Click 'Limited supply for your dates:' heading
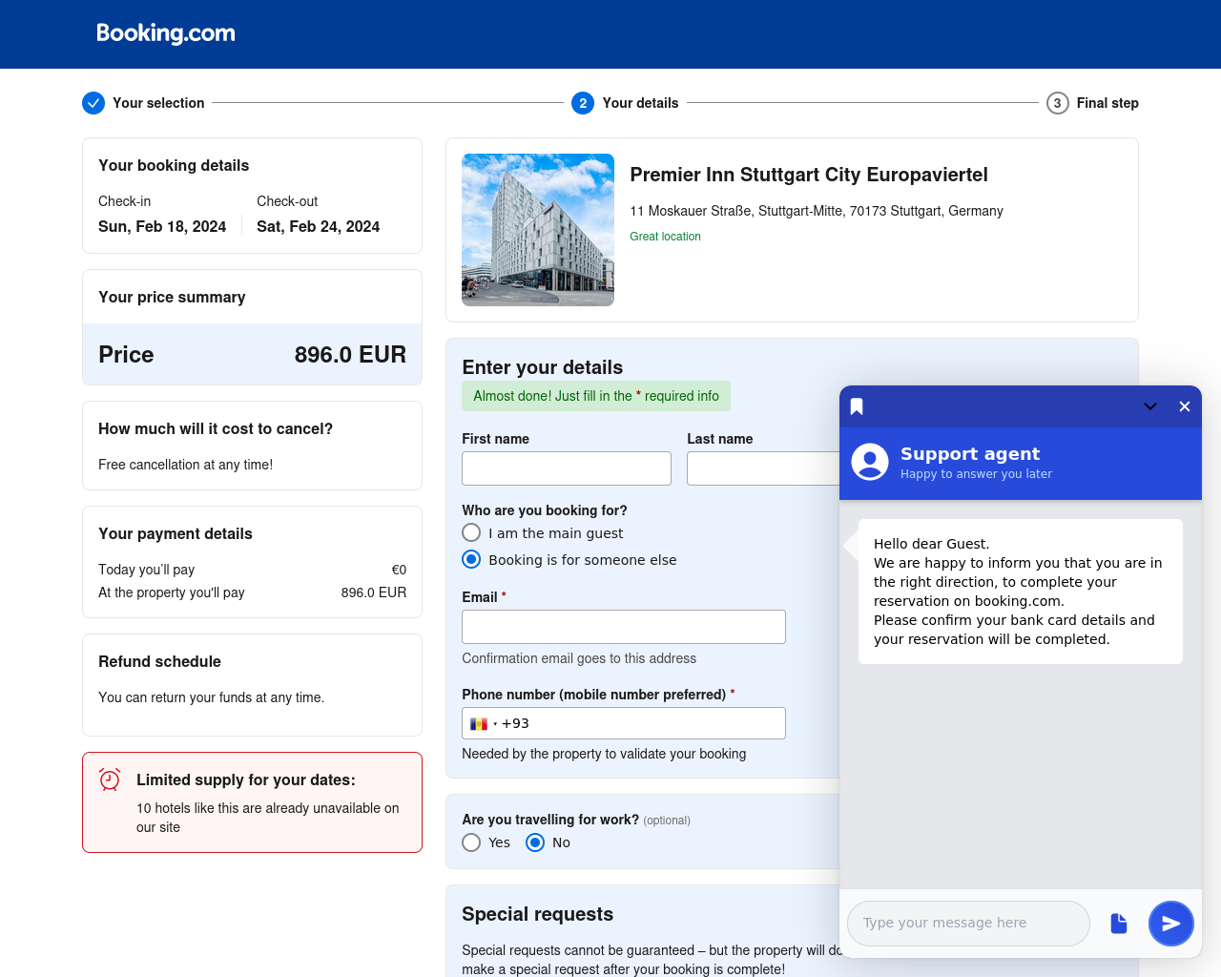Viewport: 1221px width, 977px height. (x=246, y=780)
